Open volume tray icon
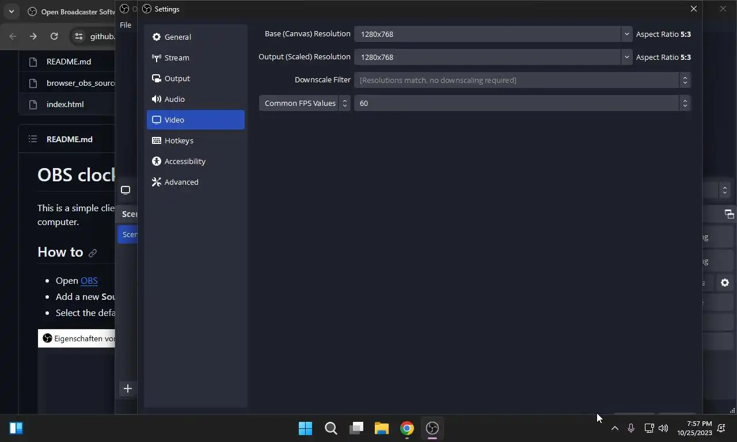Screen dimensions: 737x442 point(663,428)
